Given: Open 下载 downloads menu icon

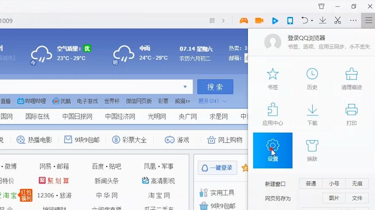Looking at the screenshot, I should 312,110.
